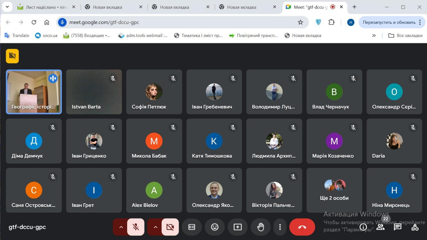Select the speaking Географії, історі... video tile
Image resolution: width=427 pixels, height=240 pixels.
pyautogui.click(x=34, y=92)
